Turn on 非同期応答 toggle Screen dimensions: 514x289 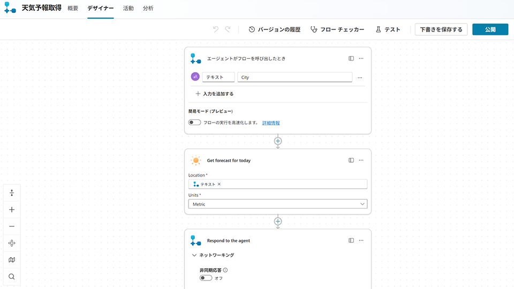[206, 278]
